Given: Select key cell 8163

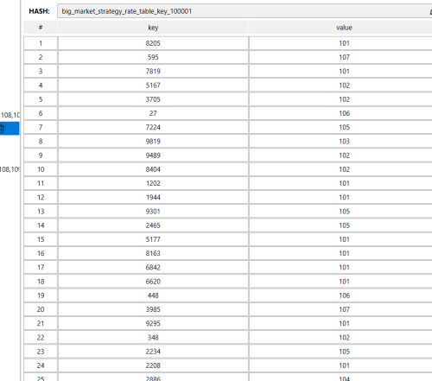Looking at the screenshot, I should point(153,253).
